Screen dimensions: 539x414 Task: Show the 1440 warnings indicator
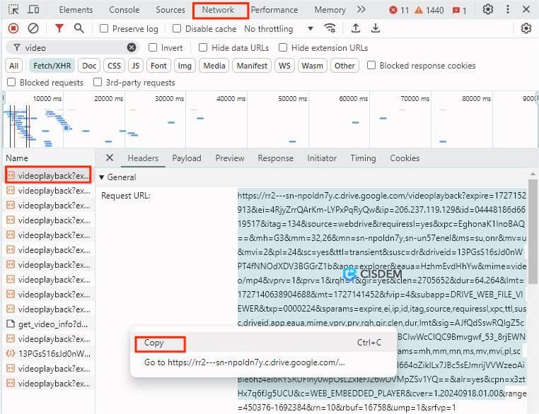pos(429,11)
